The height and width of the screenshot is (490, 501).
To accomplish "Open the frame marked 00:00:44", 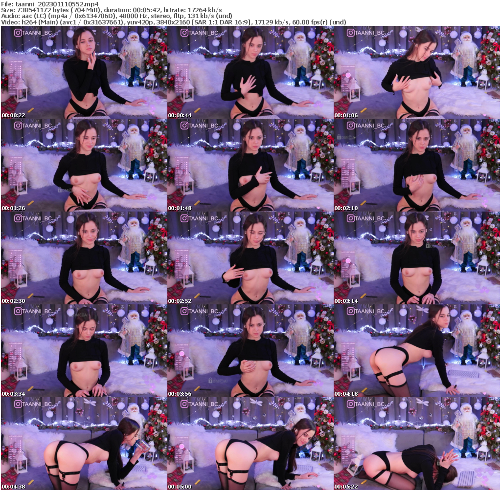I will pos(250,73).
